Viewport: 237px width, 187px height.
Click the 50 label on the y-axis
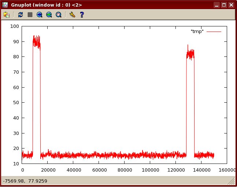tap(16, 102)
